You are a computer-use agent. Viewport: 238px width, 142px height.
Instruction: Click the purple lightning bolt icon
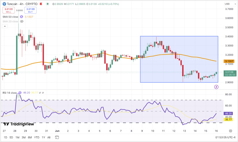(216, 87)
